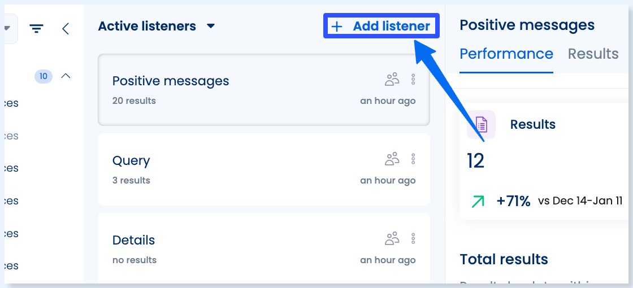633x288 pixels.
Task: Click people icon on Details listener
Action: click(x=392, y=239)
